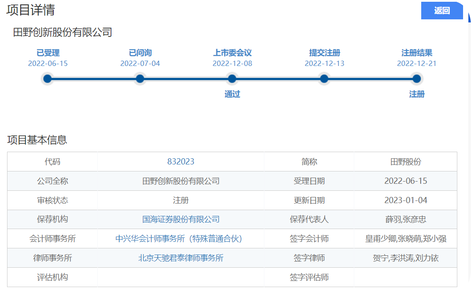Select the 提交注册 timeline node
Screen dimensions: 471x295
[324, 79]
